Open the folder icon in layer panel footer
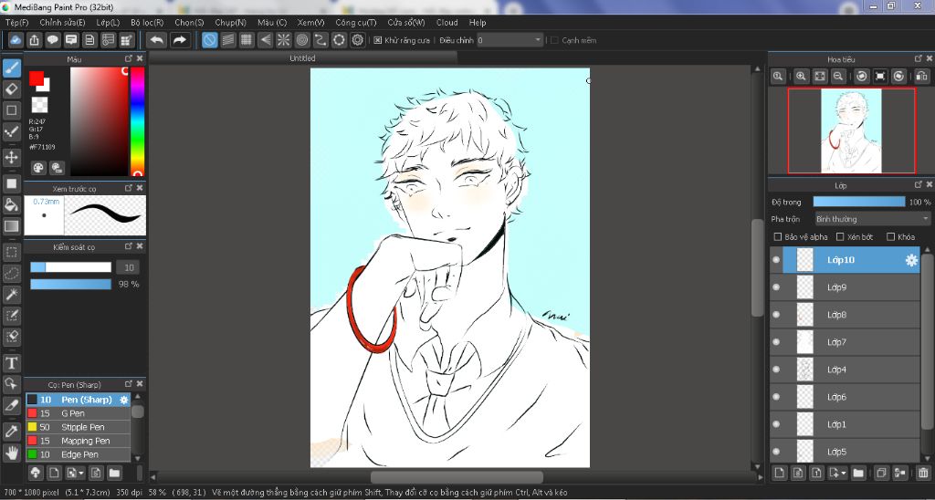The image size is (935, 500). [x=858, y=474]
